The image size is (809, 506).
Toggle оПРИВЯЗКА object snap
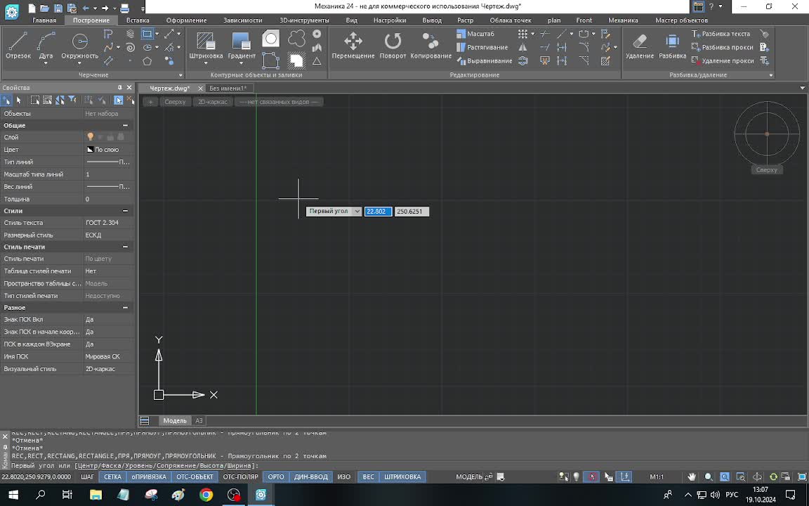149,476
